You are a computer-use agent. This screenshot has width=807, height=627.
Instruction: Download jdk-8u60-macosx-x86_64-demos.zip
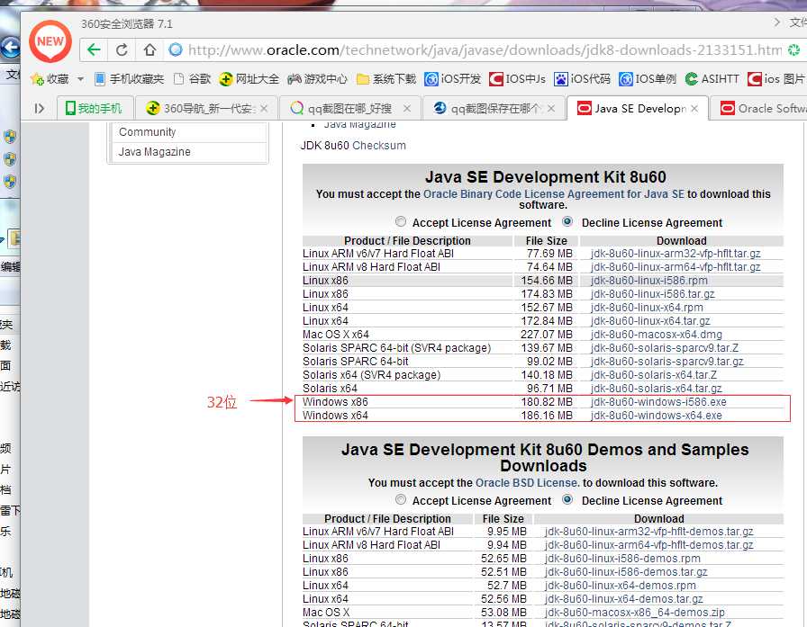635,613
